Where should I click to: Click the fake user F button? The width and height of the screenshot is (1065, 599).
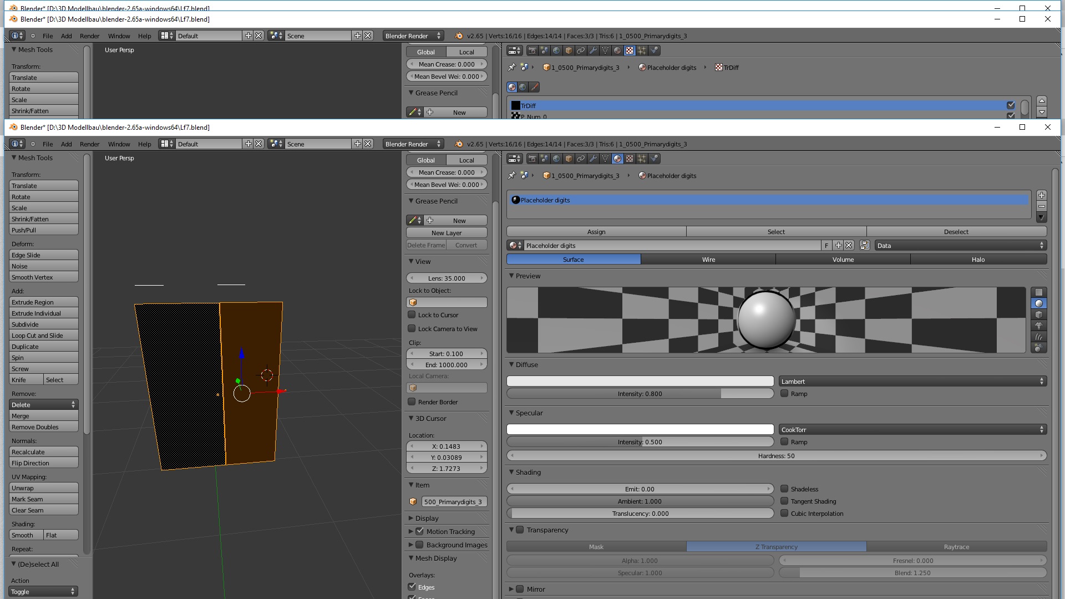pos(826,245)
